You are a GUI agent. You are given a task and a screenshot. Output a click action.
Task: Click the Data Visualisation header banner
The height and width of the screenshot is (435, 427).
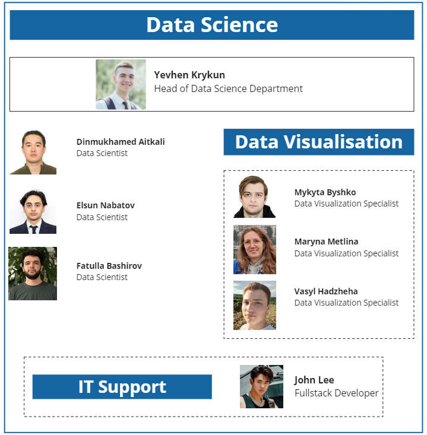point(318,142)
